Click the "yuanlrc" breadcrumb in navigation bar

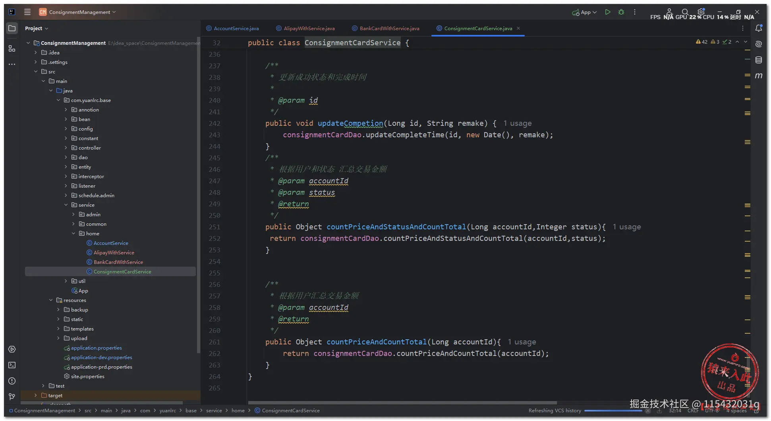[x=168, y=411]
